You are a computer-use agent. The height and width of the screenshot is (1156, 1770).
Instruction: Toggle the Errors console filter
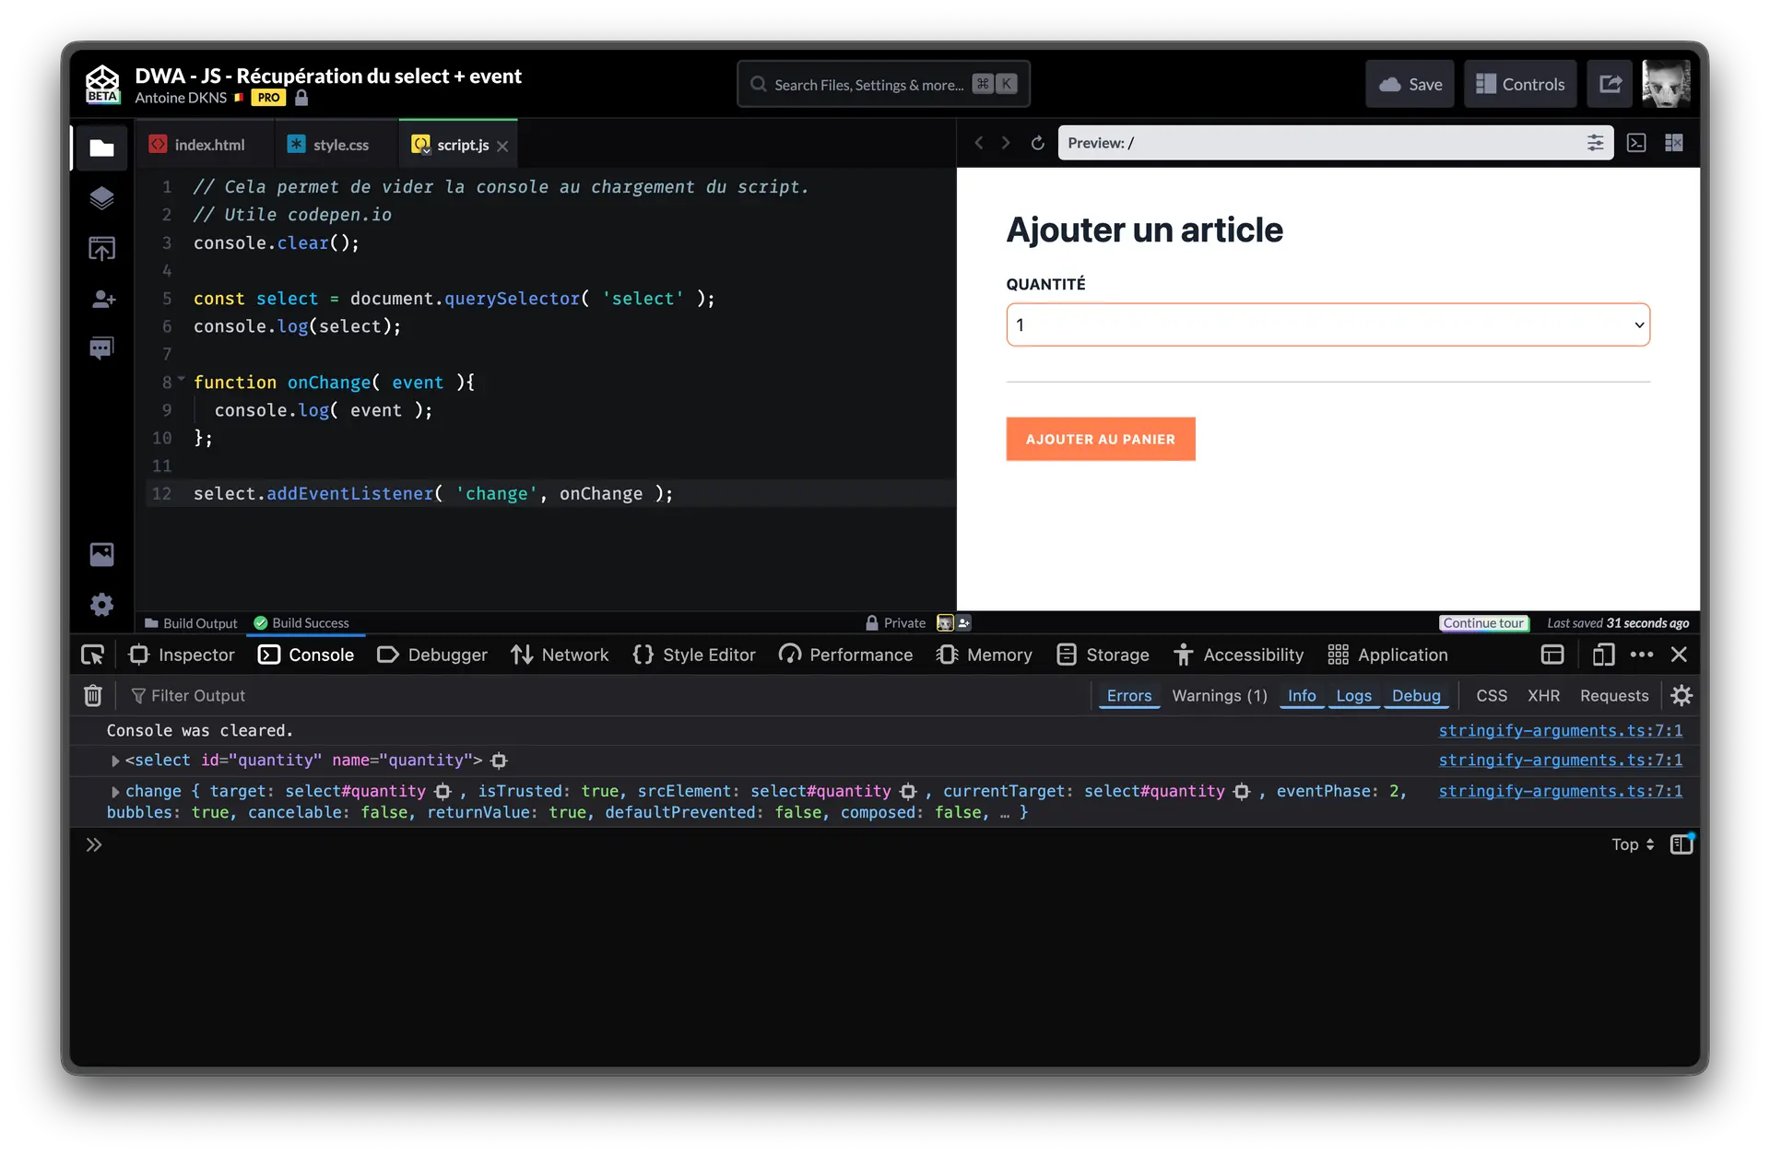[1128, 696]
